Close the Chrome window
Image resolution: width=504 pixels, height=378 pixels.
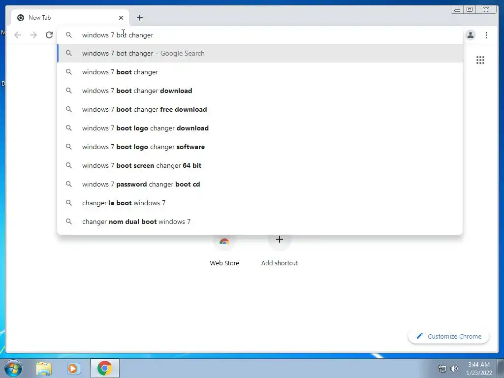pyautogui.click(x=486, y=10)
